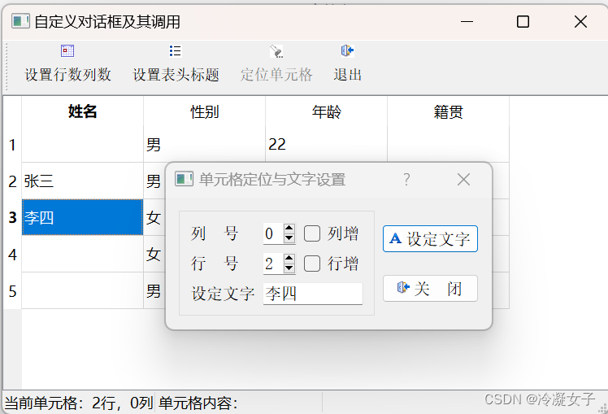Select the 女 cell in row 4
This screenshot has height=414, width=608.
154,254
